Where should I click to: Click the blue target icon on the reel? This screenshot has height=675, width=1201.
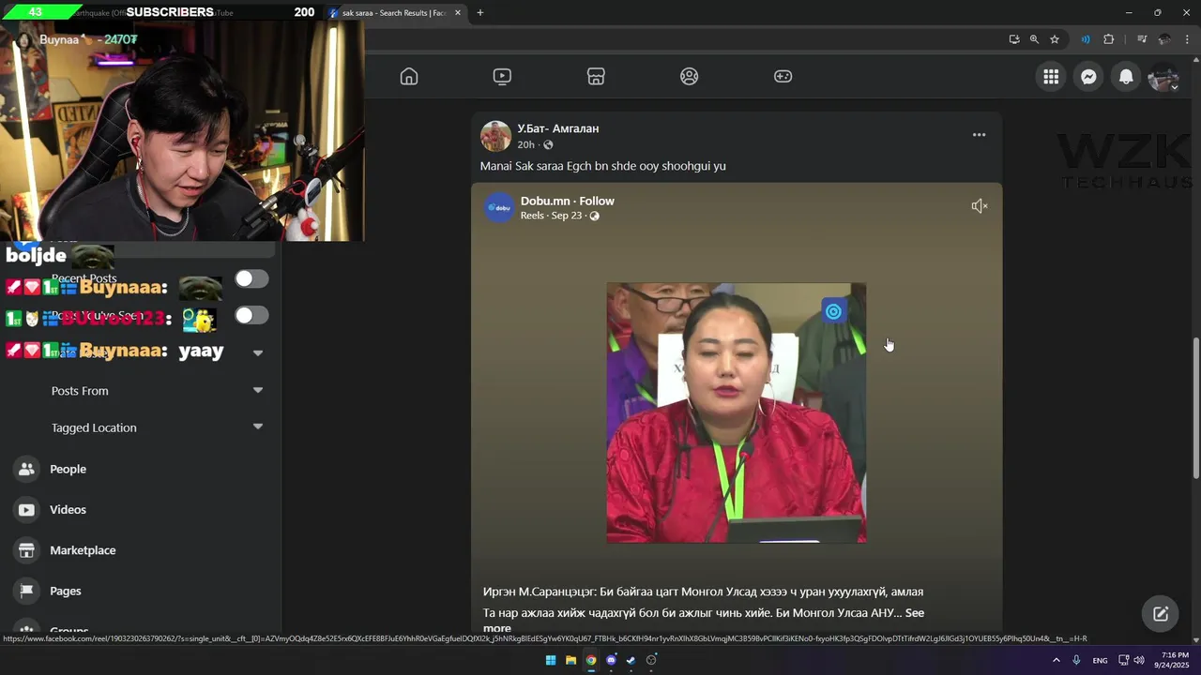pyautogui.click(x=833, y=312)
